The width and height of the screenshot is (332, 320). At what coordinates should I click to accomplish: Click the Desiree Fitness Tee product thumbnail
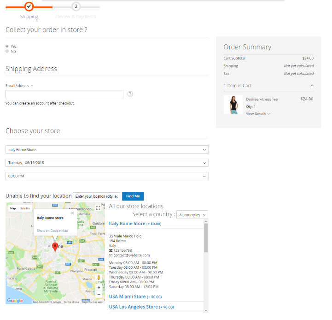click(233, 105)
